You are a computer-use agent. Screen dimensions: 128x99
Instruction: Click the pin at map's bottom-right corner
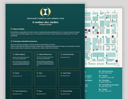(x=117, y=61)
